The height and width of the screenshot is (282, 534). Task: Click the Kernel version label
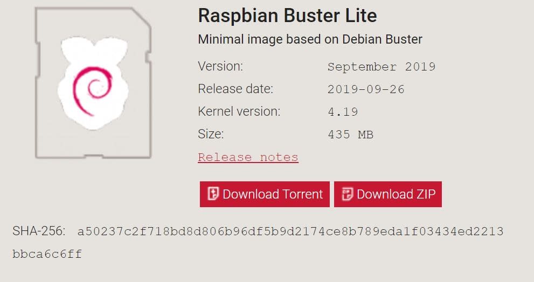pos(239,111)
